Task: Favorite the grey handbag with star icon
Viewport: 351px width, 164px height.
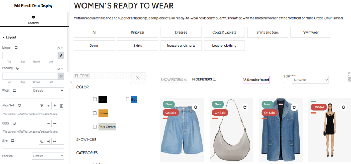Action: point(245,108)
